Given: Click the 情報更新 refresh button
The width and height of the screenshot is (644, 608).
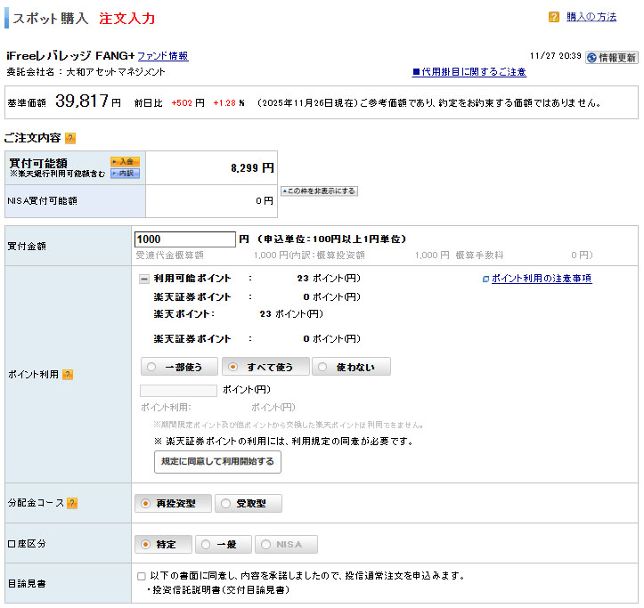Looking at the screenshot, I should [612, 57].
